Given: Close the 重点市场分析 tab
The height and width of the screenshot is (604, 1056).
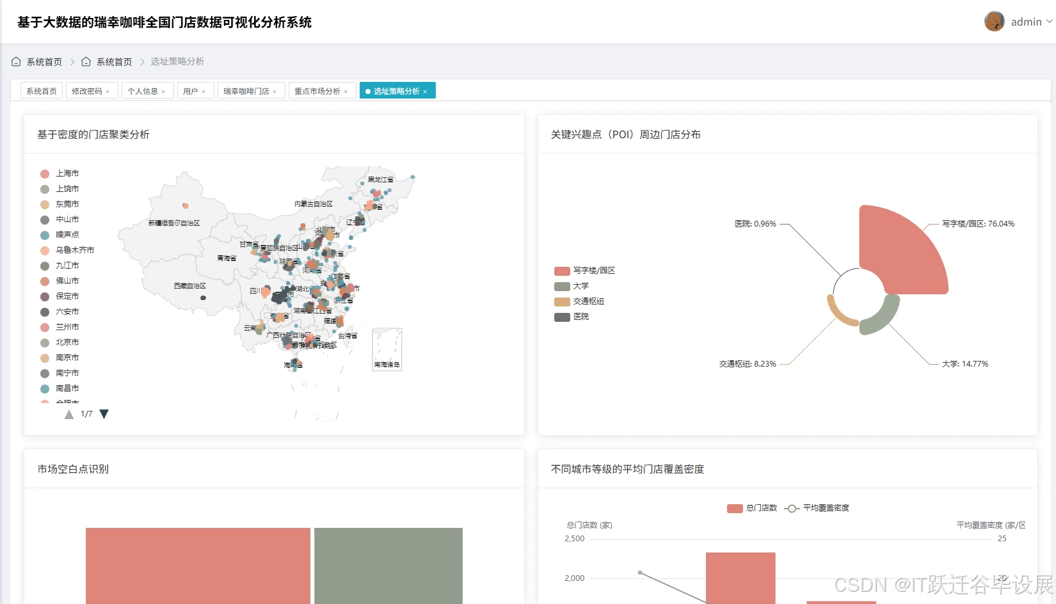Looking at the screenshot, I should pos(346,91).
